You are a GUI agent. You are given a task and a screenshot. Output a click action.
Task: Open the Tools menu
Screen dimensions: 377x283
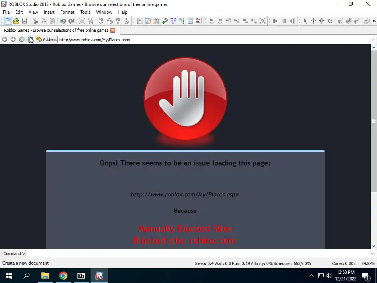click(x=85, y=12)
